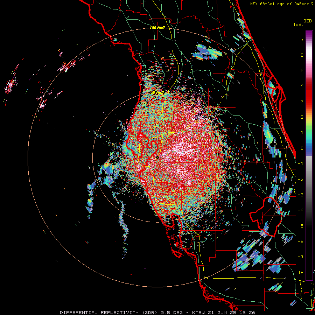Click the positive 2 value on the scale
Image resolution: width=315 pixels, height=315 pixels.
click(302, 117)
